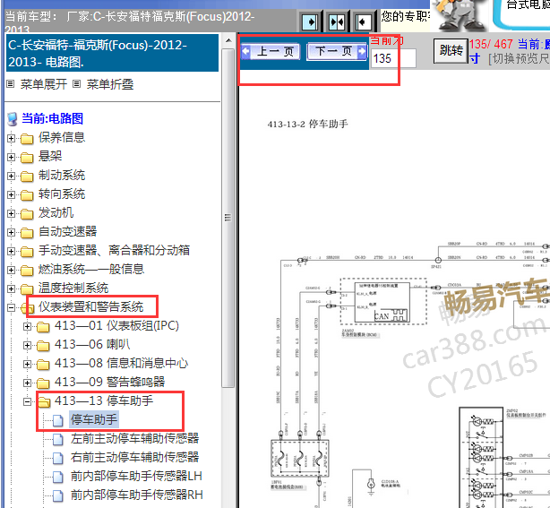Click the mechanic mascot image

pos(459,14)
